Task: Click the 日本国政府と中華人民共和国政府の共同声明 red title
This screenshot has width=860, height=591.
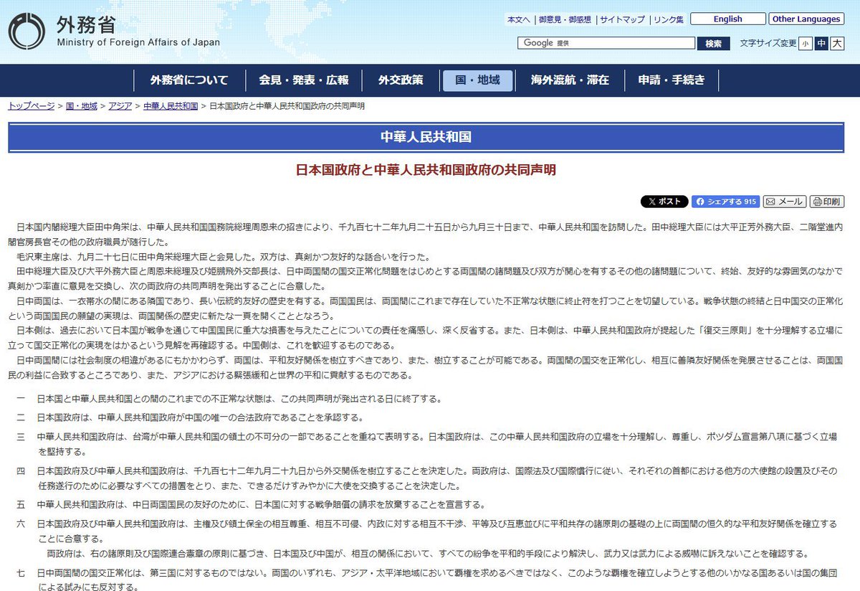Action: coord(426,170)
